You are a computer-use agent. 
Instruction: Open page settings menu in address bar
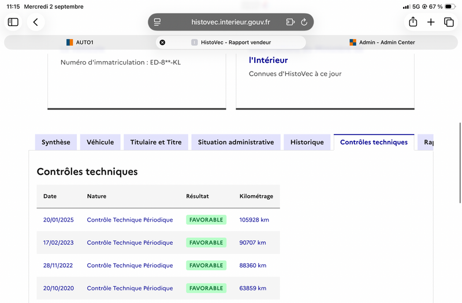(x=157, y=22)
